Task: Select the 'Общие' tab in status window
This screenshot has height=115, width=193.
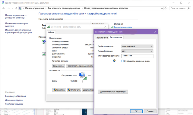Action: [x=51, y=32]
